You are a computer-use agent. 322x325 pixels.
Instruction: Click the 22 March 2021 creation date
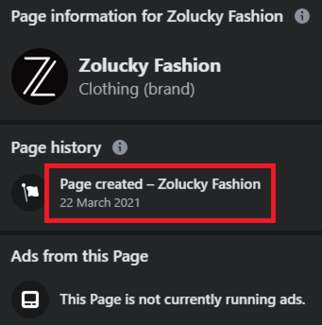coord(100,203)
